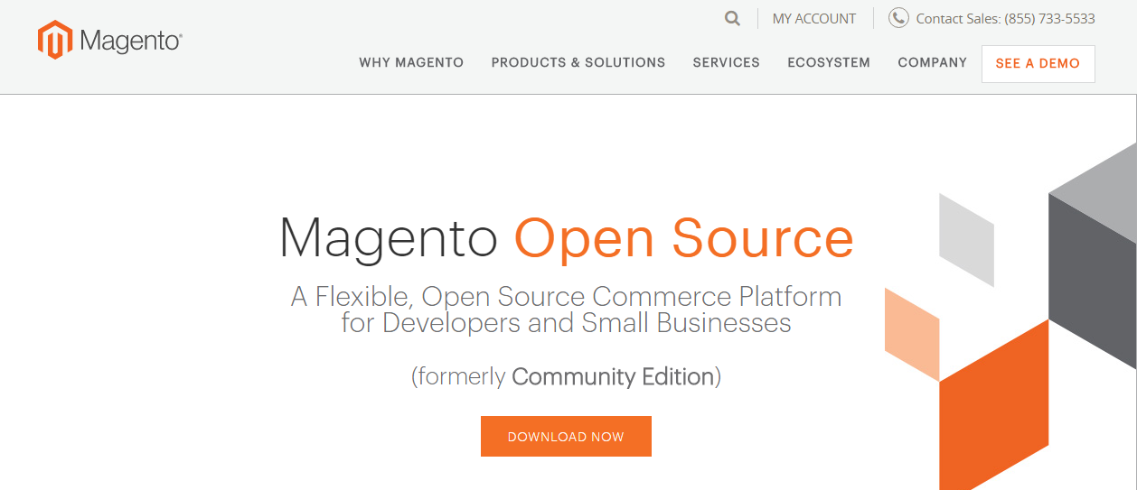The width and height of the screenshot is (1137, 490).
Task: Click the '(formerly Community Edition)' text
Action: point(567,376)
